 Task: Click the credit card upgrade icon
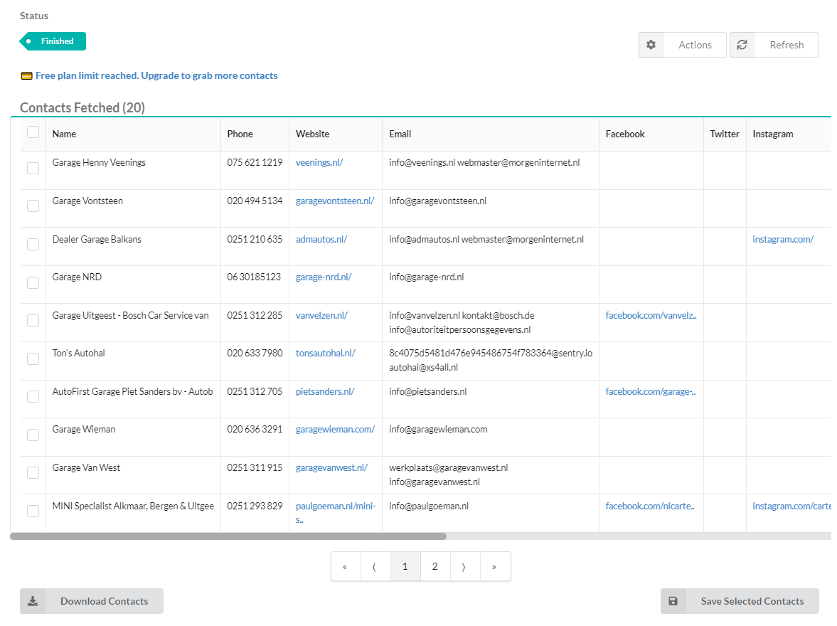pos(26,76)
